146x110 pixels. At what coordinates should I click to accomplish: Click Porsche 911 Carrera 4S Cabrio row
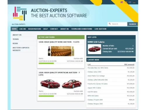click(x=111, y=84)
